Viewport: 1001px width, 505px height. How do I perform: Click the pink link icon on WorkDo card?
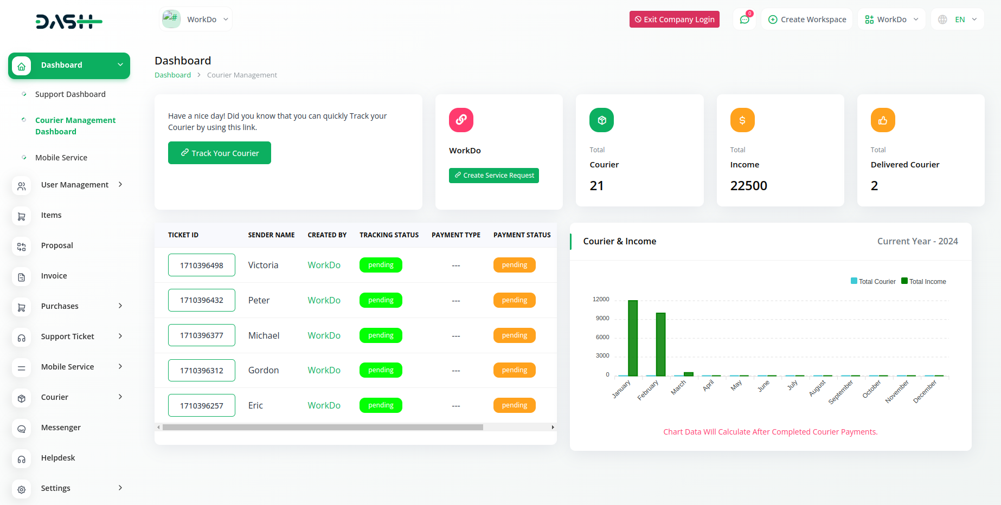(461, 120)
